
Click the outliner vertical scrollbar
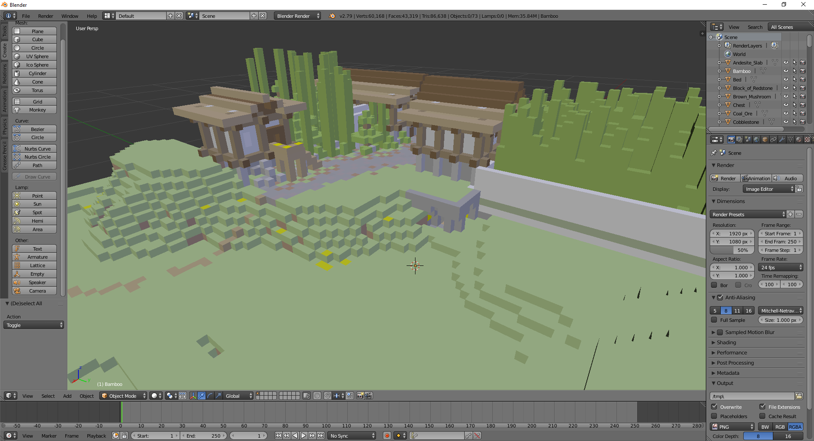point(809,42)
